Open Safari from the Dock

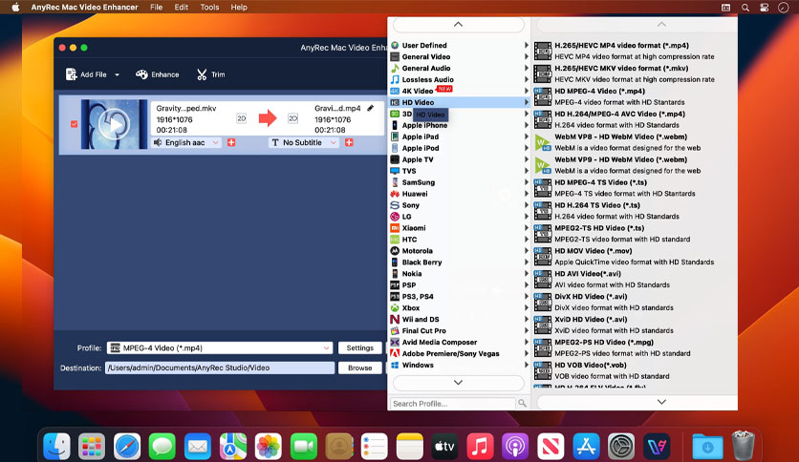coord(127,446)
